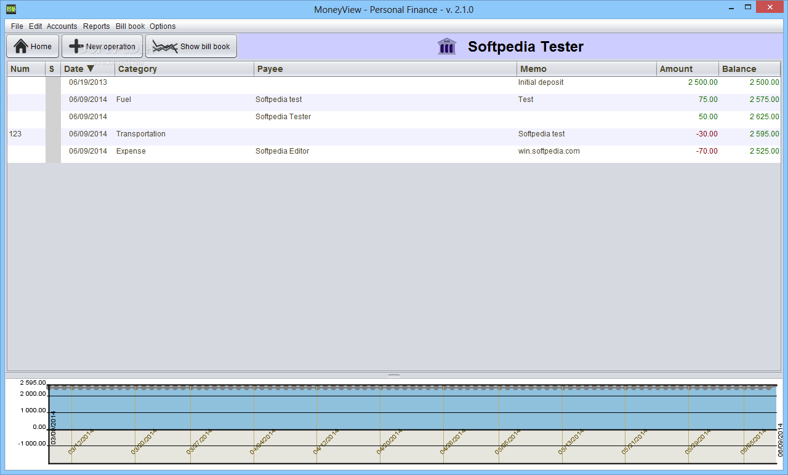The height and width of the screenshot is (475, 788).
Task: Sort by the Num column header
Action: tap(26, 69)
